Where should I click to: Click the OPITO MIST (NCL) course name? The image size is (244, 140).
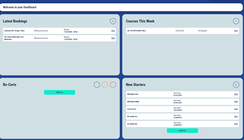pyautogui.click(x=137, y=31)
